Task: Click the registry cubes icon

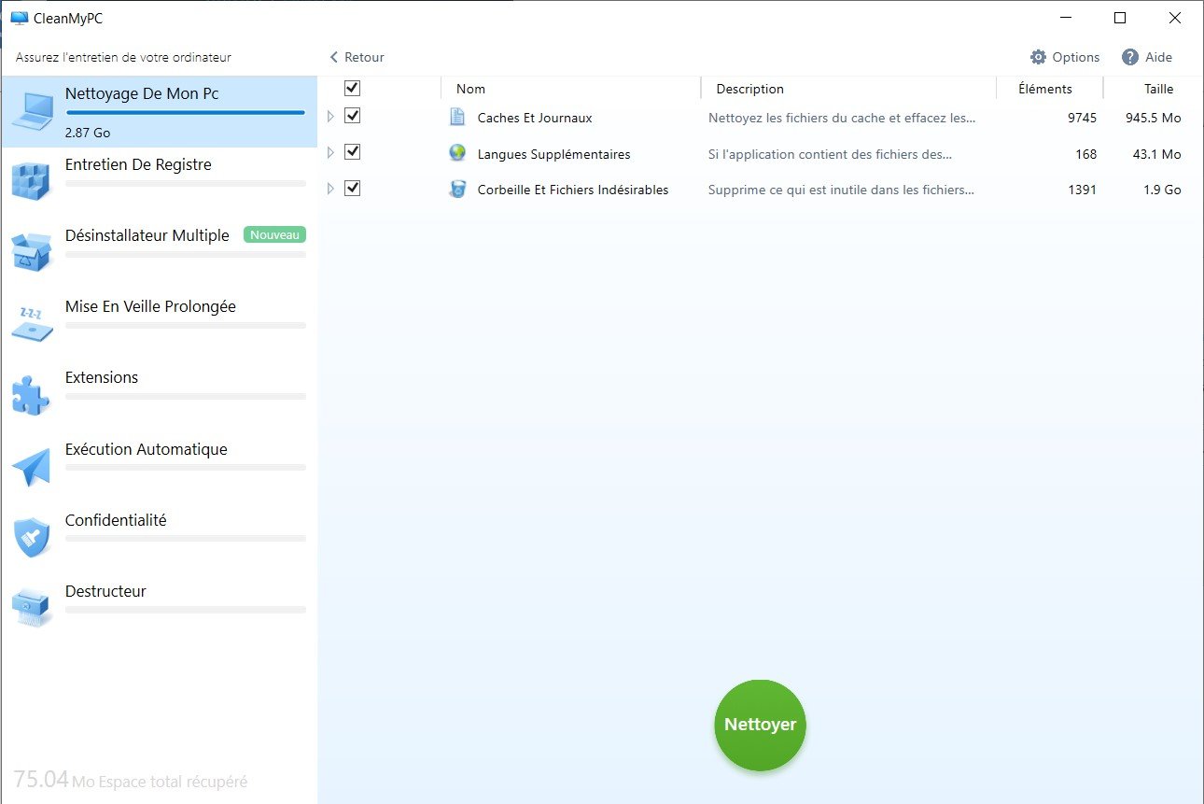Action: point(32,182)
